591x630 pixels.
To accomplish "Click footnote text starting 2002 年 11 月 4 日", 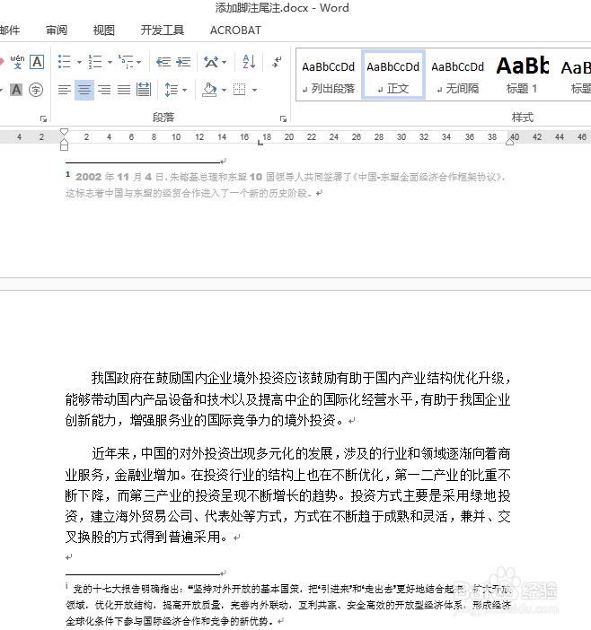I will [x=286, y=185].
